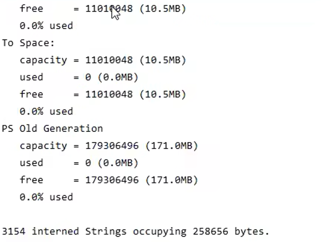The width and height of the screenshot is (321, 242).
Task: Click "used" label under To Space
Action: [x=31, y=77]
